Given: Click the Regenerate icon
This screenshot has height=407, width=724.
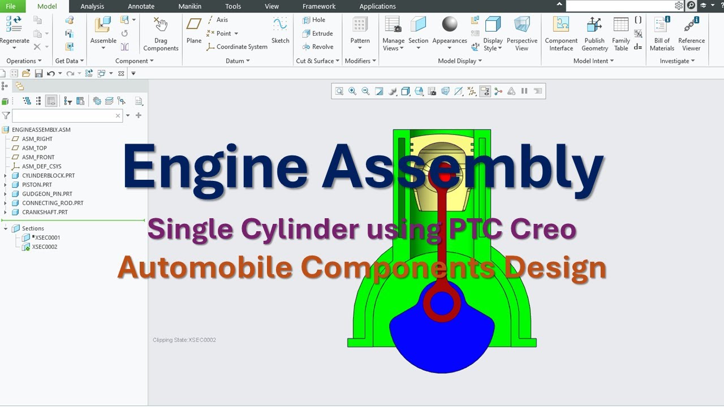Looking at the screenshot, I should pyautogui.click(x=14, y=24).
